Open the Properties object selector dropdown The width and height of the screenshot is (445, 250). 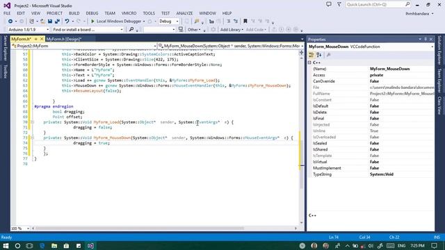(371, 47)
